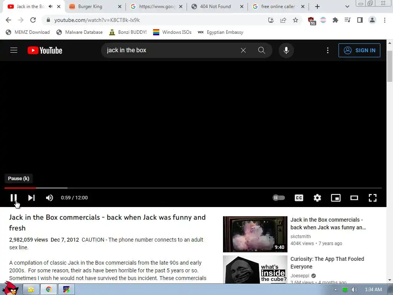Viewport: 393px width, 295px height.
Task: Expand the tab search dropdown arrow
Action: pos(347,7)
